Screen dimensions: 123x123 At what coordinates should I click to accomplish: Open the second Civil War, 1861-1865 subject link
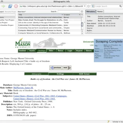coord(34,99)
